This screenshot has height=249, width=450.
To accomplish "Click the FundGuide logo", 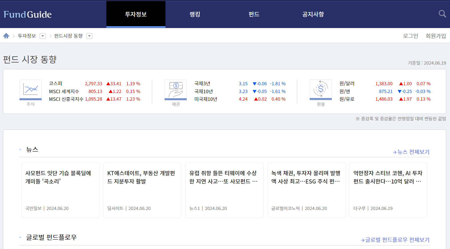I will click(x=27, y=14).
